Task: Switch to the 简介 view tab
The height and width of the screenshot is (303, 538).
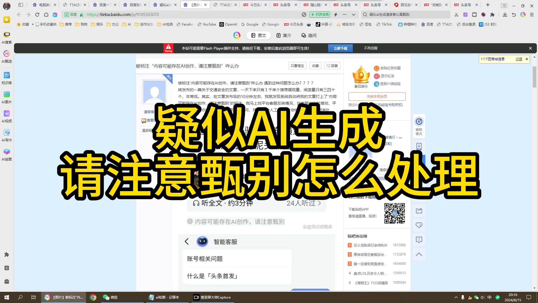Action: point(284,36)
